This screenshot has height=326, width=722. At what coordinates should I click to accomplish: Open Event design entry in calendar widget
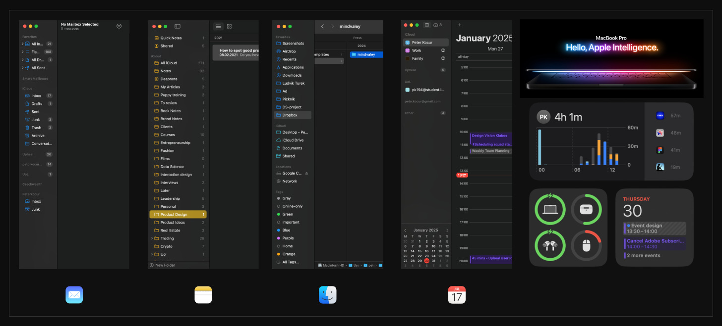click(x=655, y=228)
